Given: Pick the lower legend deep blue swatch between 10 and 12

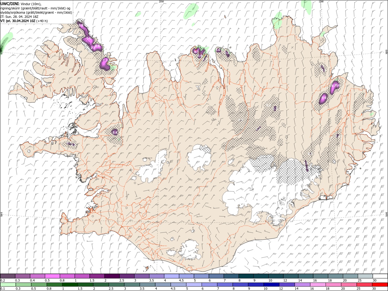Looking at the screenshot, I should pyautogui.click(x=272, y=285).
